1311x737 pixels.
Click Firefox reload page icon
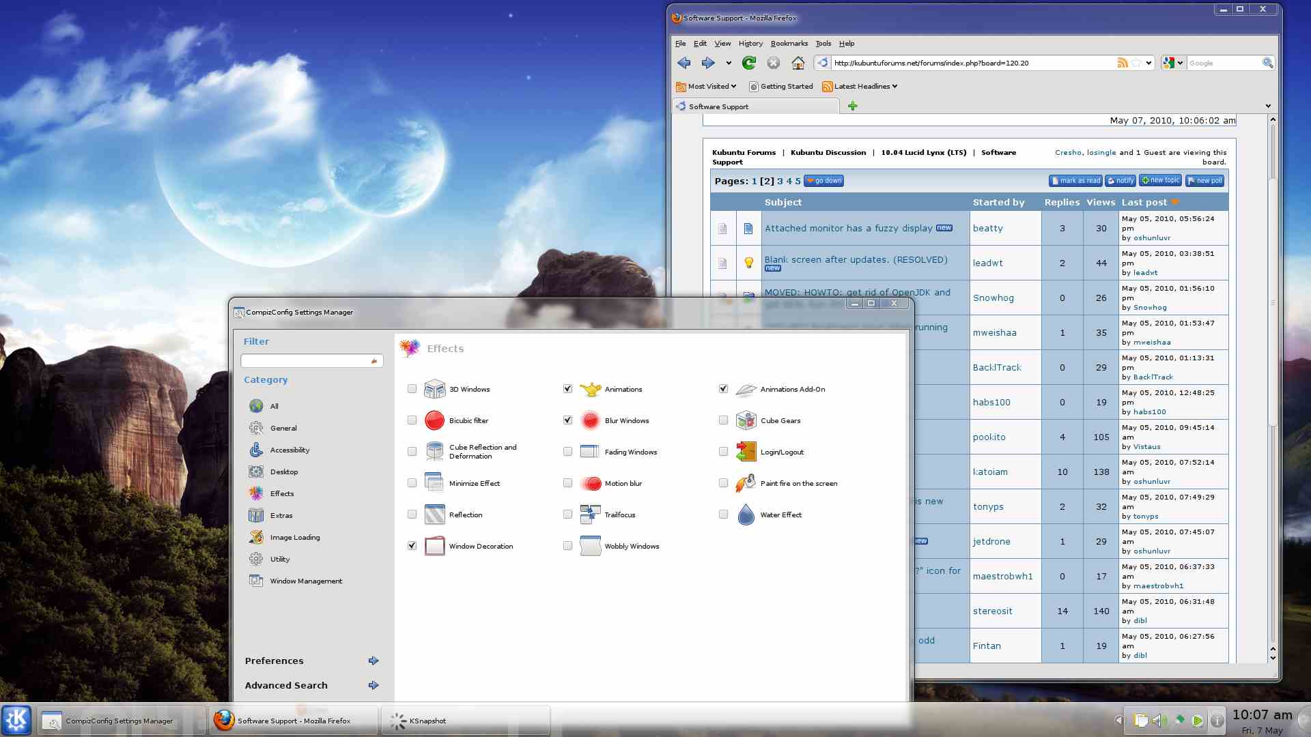pos(749,63)
